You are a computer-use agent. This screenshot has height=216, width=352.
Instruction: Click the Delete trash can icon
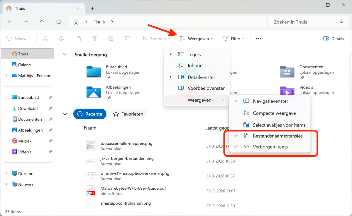127,39
